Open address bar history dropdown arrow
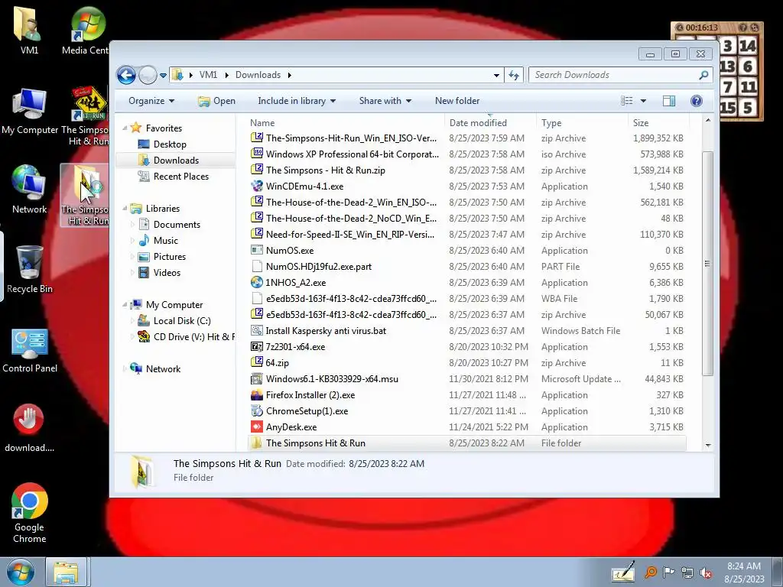Screen dimensions: 783x587 pos(496,76)
